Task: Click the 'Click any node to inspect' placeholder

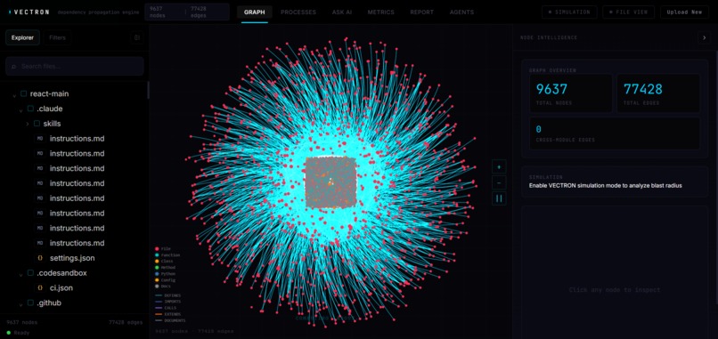Action: [x=615, y=289]
